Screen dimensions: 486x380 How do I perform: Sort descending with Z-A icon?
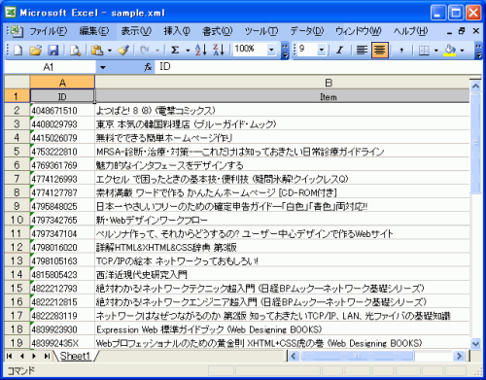coord(219,50)
